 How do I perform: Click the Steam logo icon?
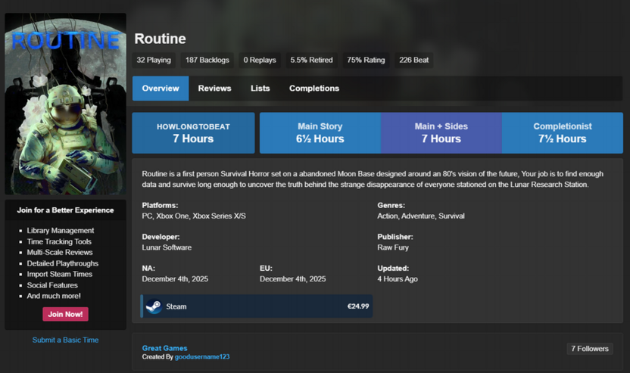click(154, 306)
